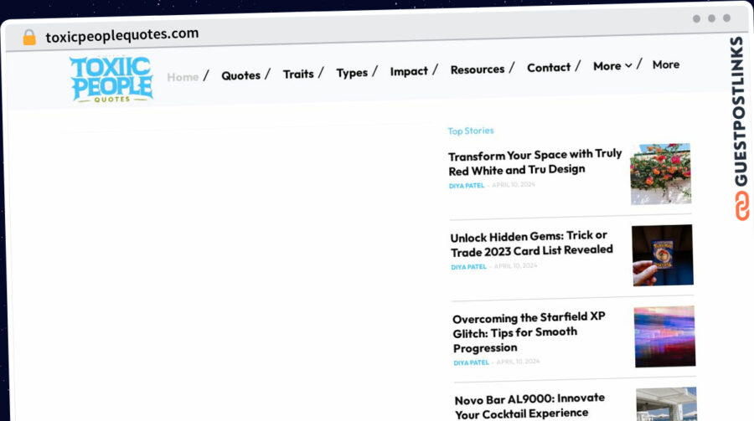This screenshot has width=754, height=421.
Task: Open the flower wall article thumbnail
Action: coord(661,173)
